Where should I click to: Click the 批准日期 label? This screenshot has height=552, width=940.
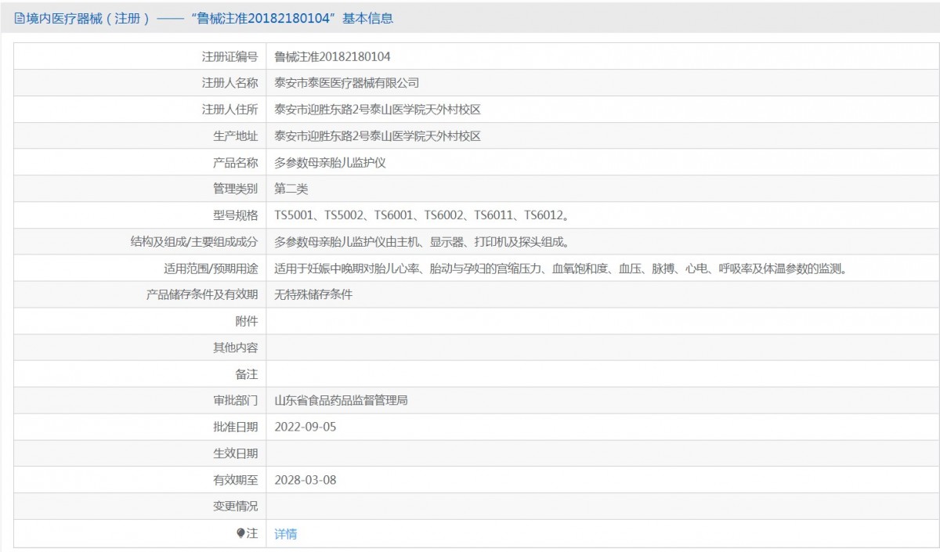235,428
